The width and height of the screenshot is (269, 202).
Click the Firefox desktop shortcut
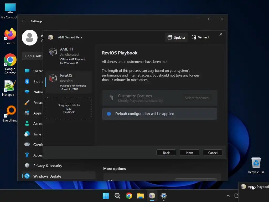pyautogui.click(x=10, y=36)
